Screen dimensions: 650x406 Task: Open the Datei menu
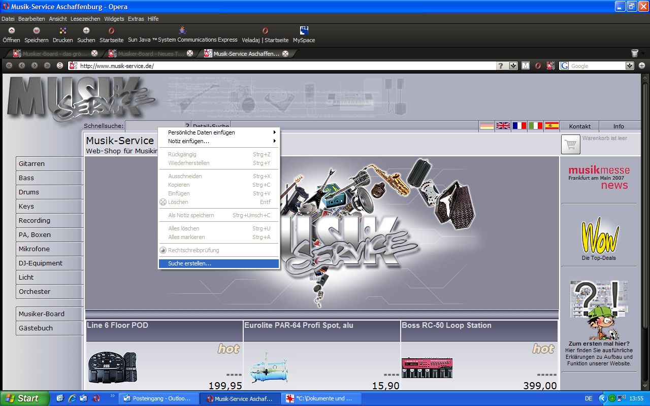(8, 19)
